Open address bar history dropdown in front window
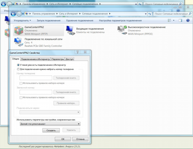Image resolution: width=193 pixels, height=149 pixels. click(x=146, y=14)
